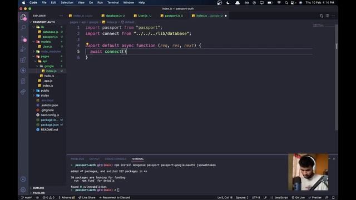Screen dimensions: 356x200
Task: Open the Source Control view
Action: 23,38
